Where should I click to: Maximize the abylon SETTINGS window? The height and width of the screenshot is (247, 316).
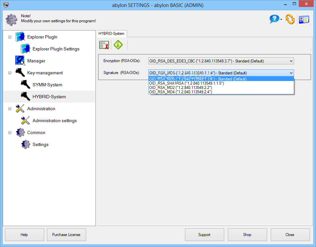tap(294, 4)
